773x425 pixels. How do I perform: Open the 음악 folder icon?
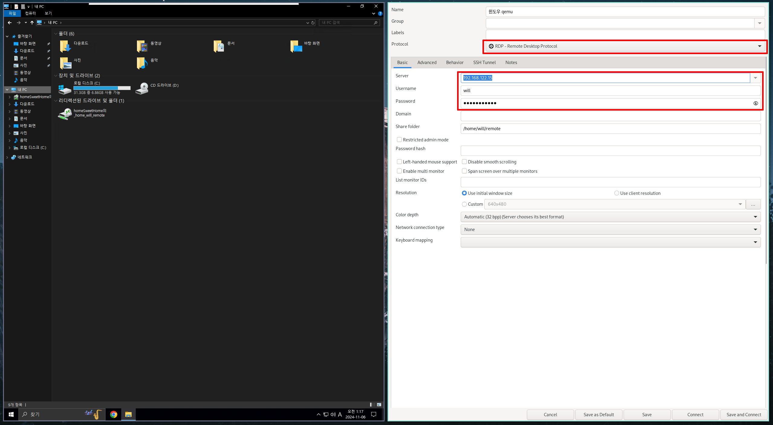142,63
